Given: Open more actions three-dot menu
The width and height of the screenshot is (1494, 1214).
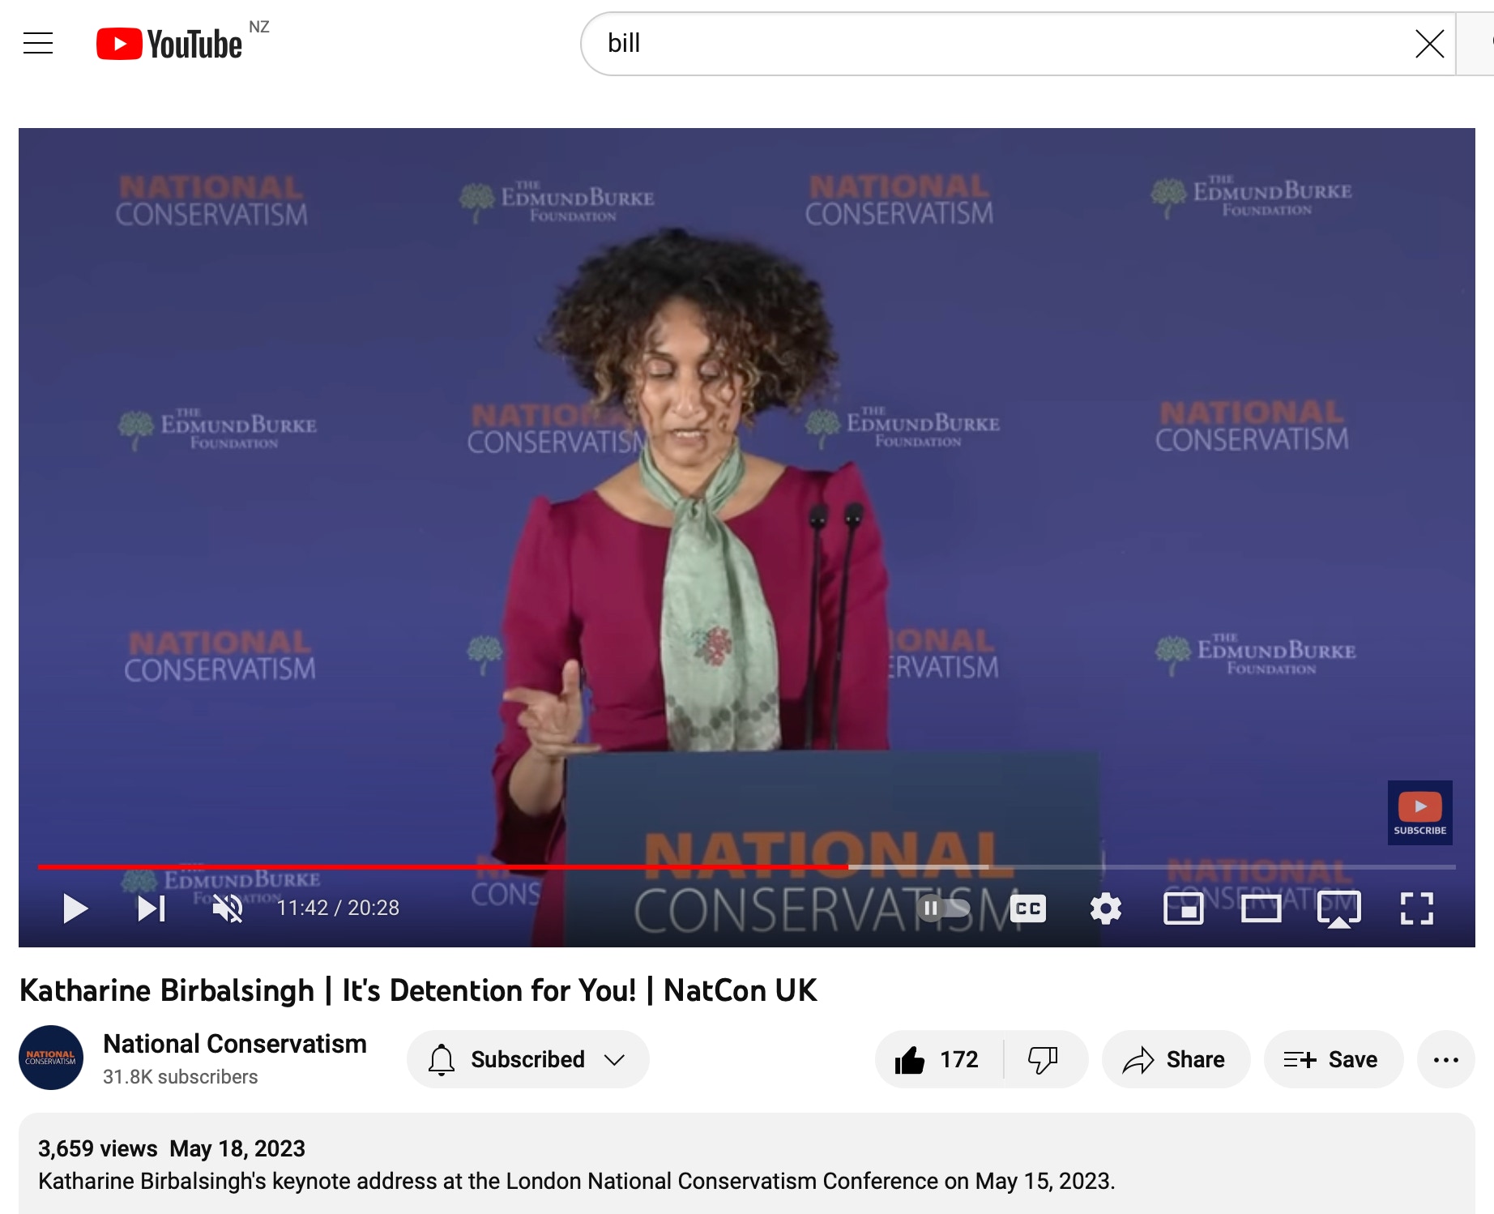Looking at the screenshot, I should (x=1445, y=1059).
